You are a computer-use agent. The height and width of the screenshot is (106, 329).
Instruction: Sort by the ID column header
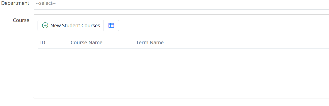(43, 43)
